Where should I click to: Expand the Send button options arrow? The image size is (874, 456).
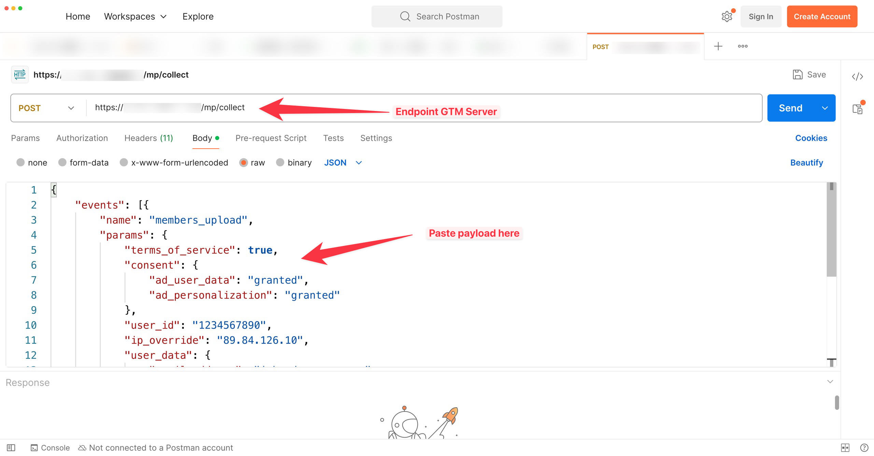point(825,108)
